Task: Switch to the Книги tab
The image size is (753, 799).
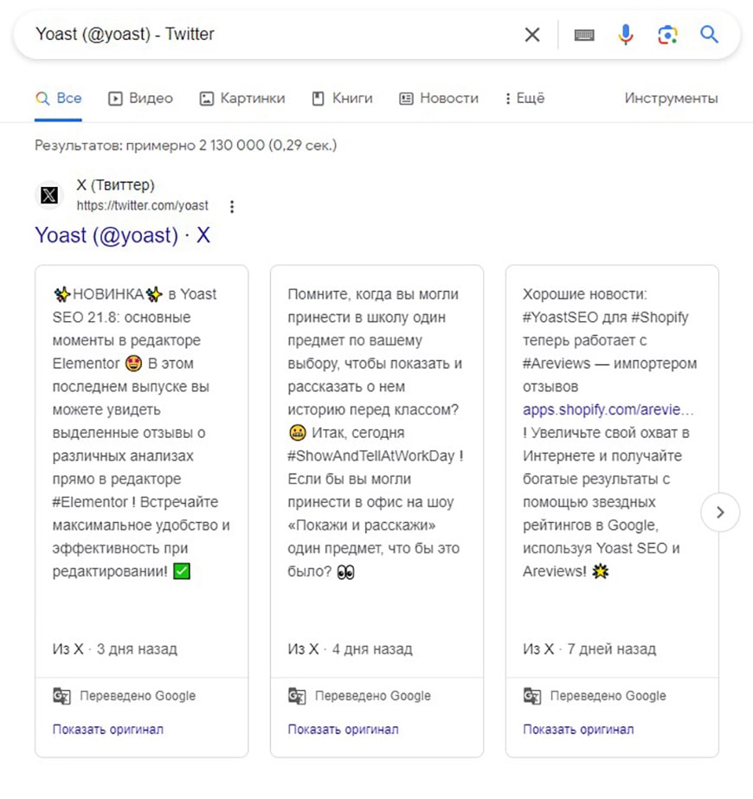Action: tap(342, 99)
